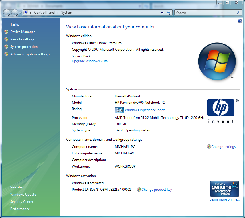Screen dimensions: 245x218
Task: Minimize the System window
Action: coord(220,3)
